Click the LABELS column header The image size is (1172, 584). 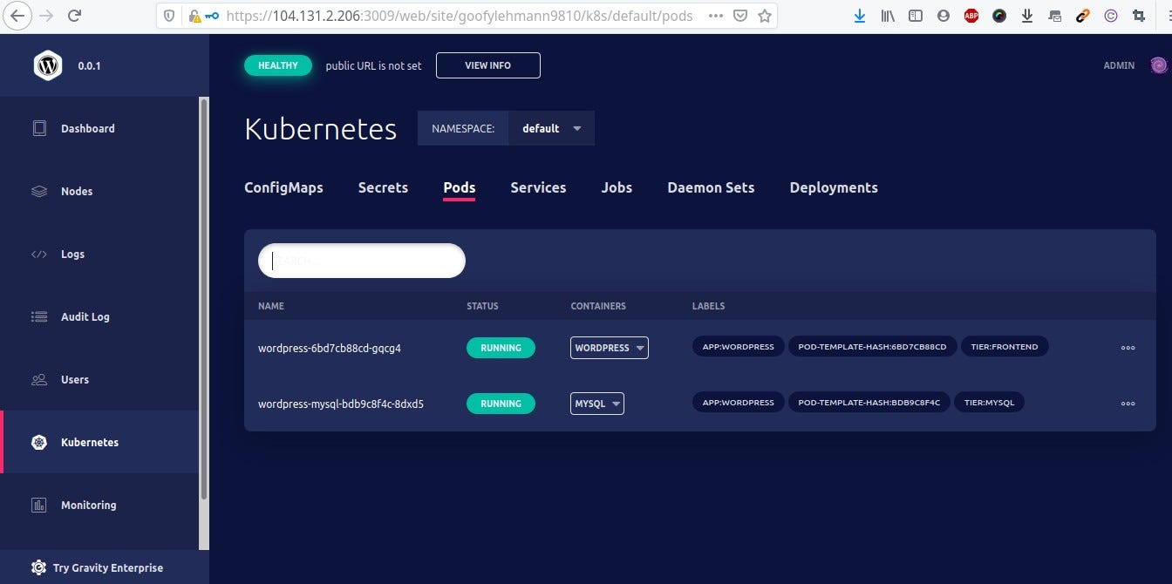(708, 306)
